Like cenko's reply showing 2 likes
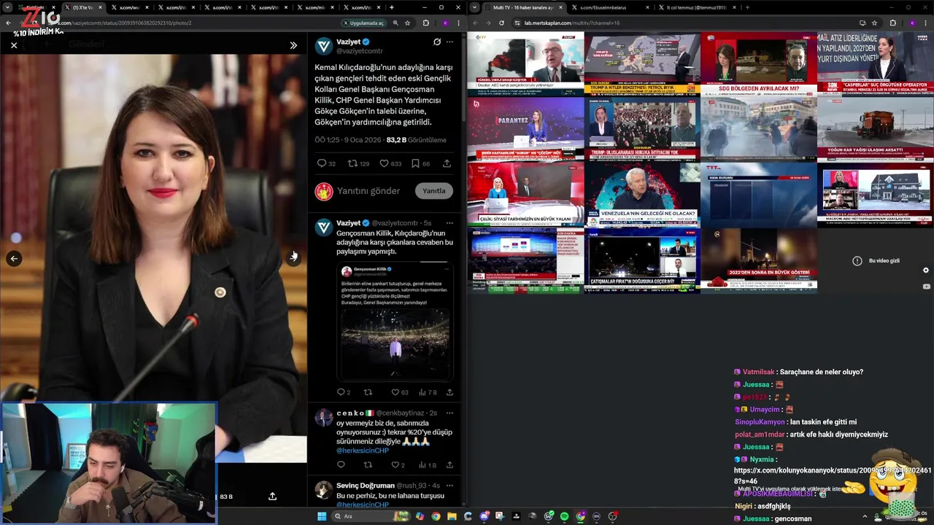 click(x=398, y=465)
